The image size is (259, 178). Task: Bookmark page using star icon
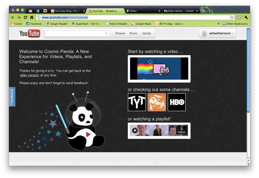(232, 17)
